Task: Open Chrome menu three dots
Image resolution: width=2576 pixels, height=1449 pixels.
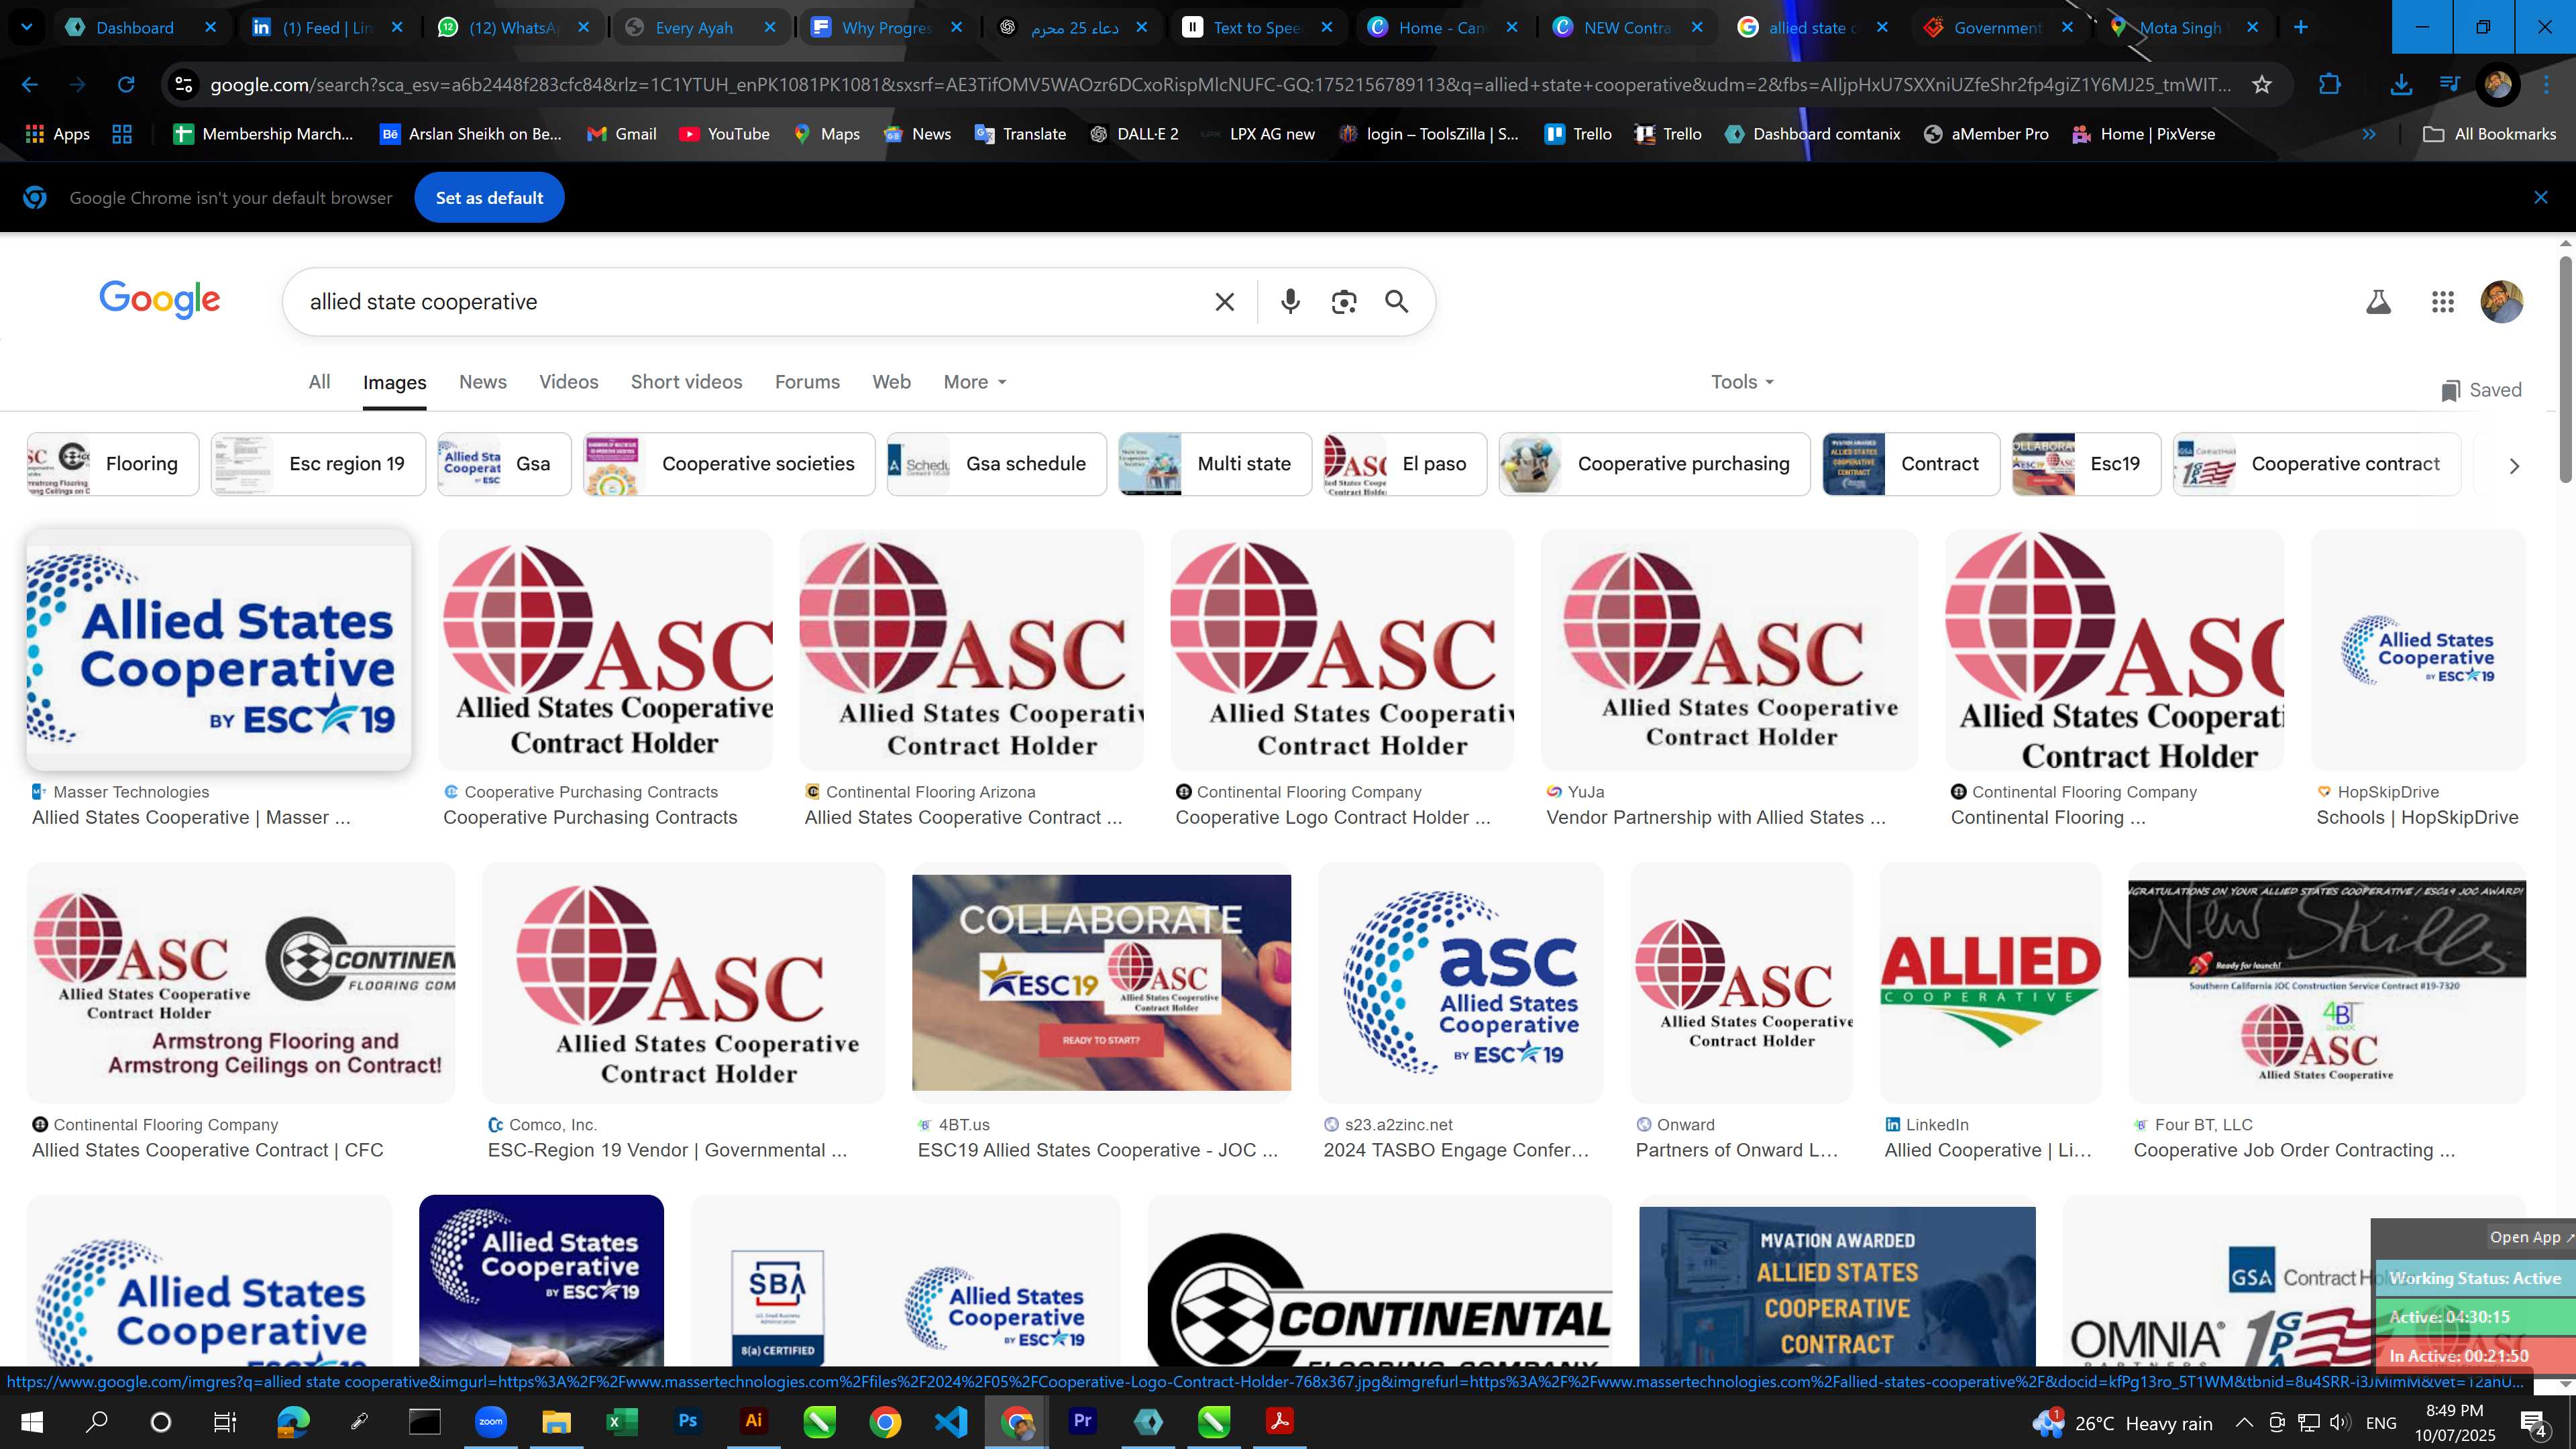Action: 2547,85
